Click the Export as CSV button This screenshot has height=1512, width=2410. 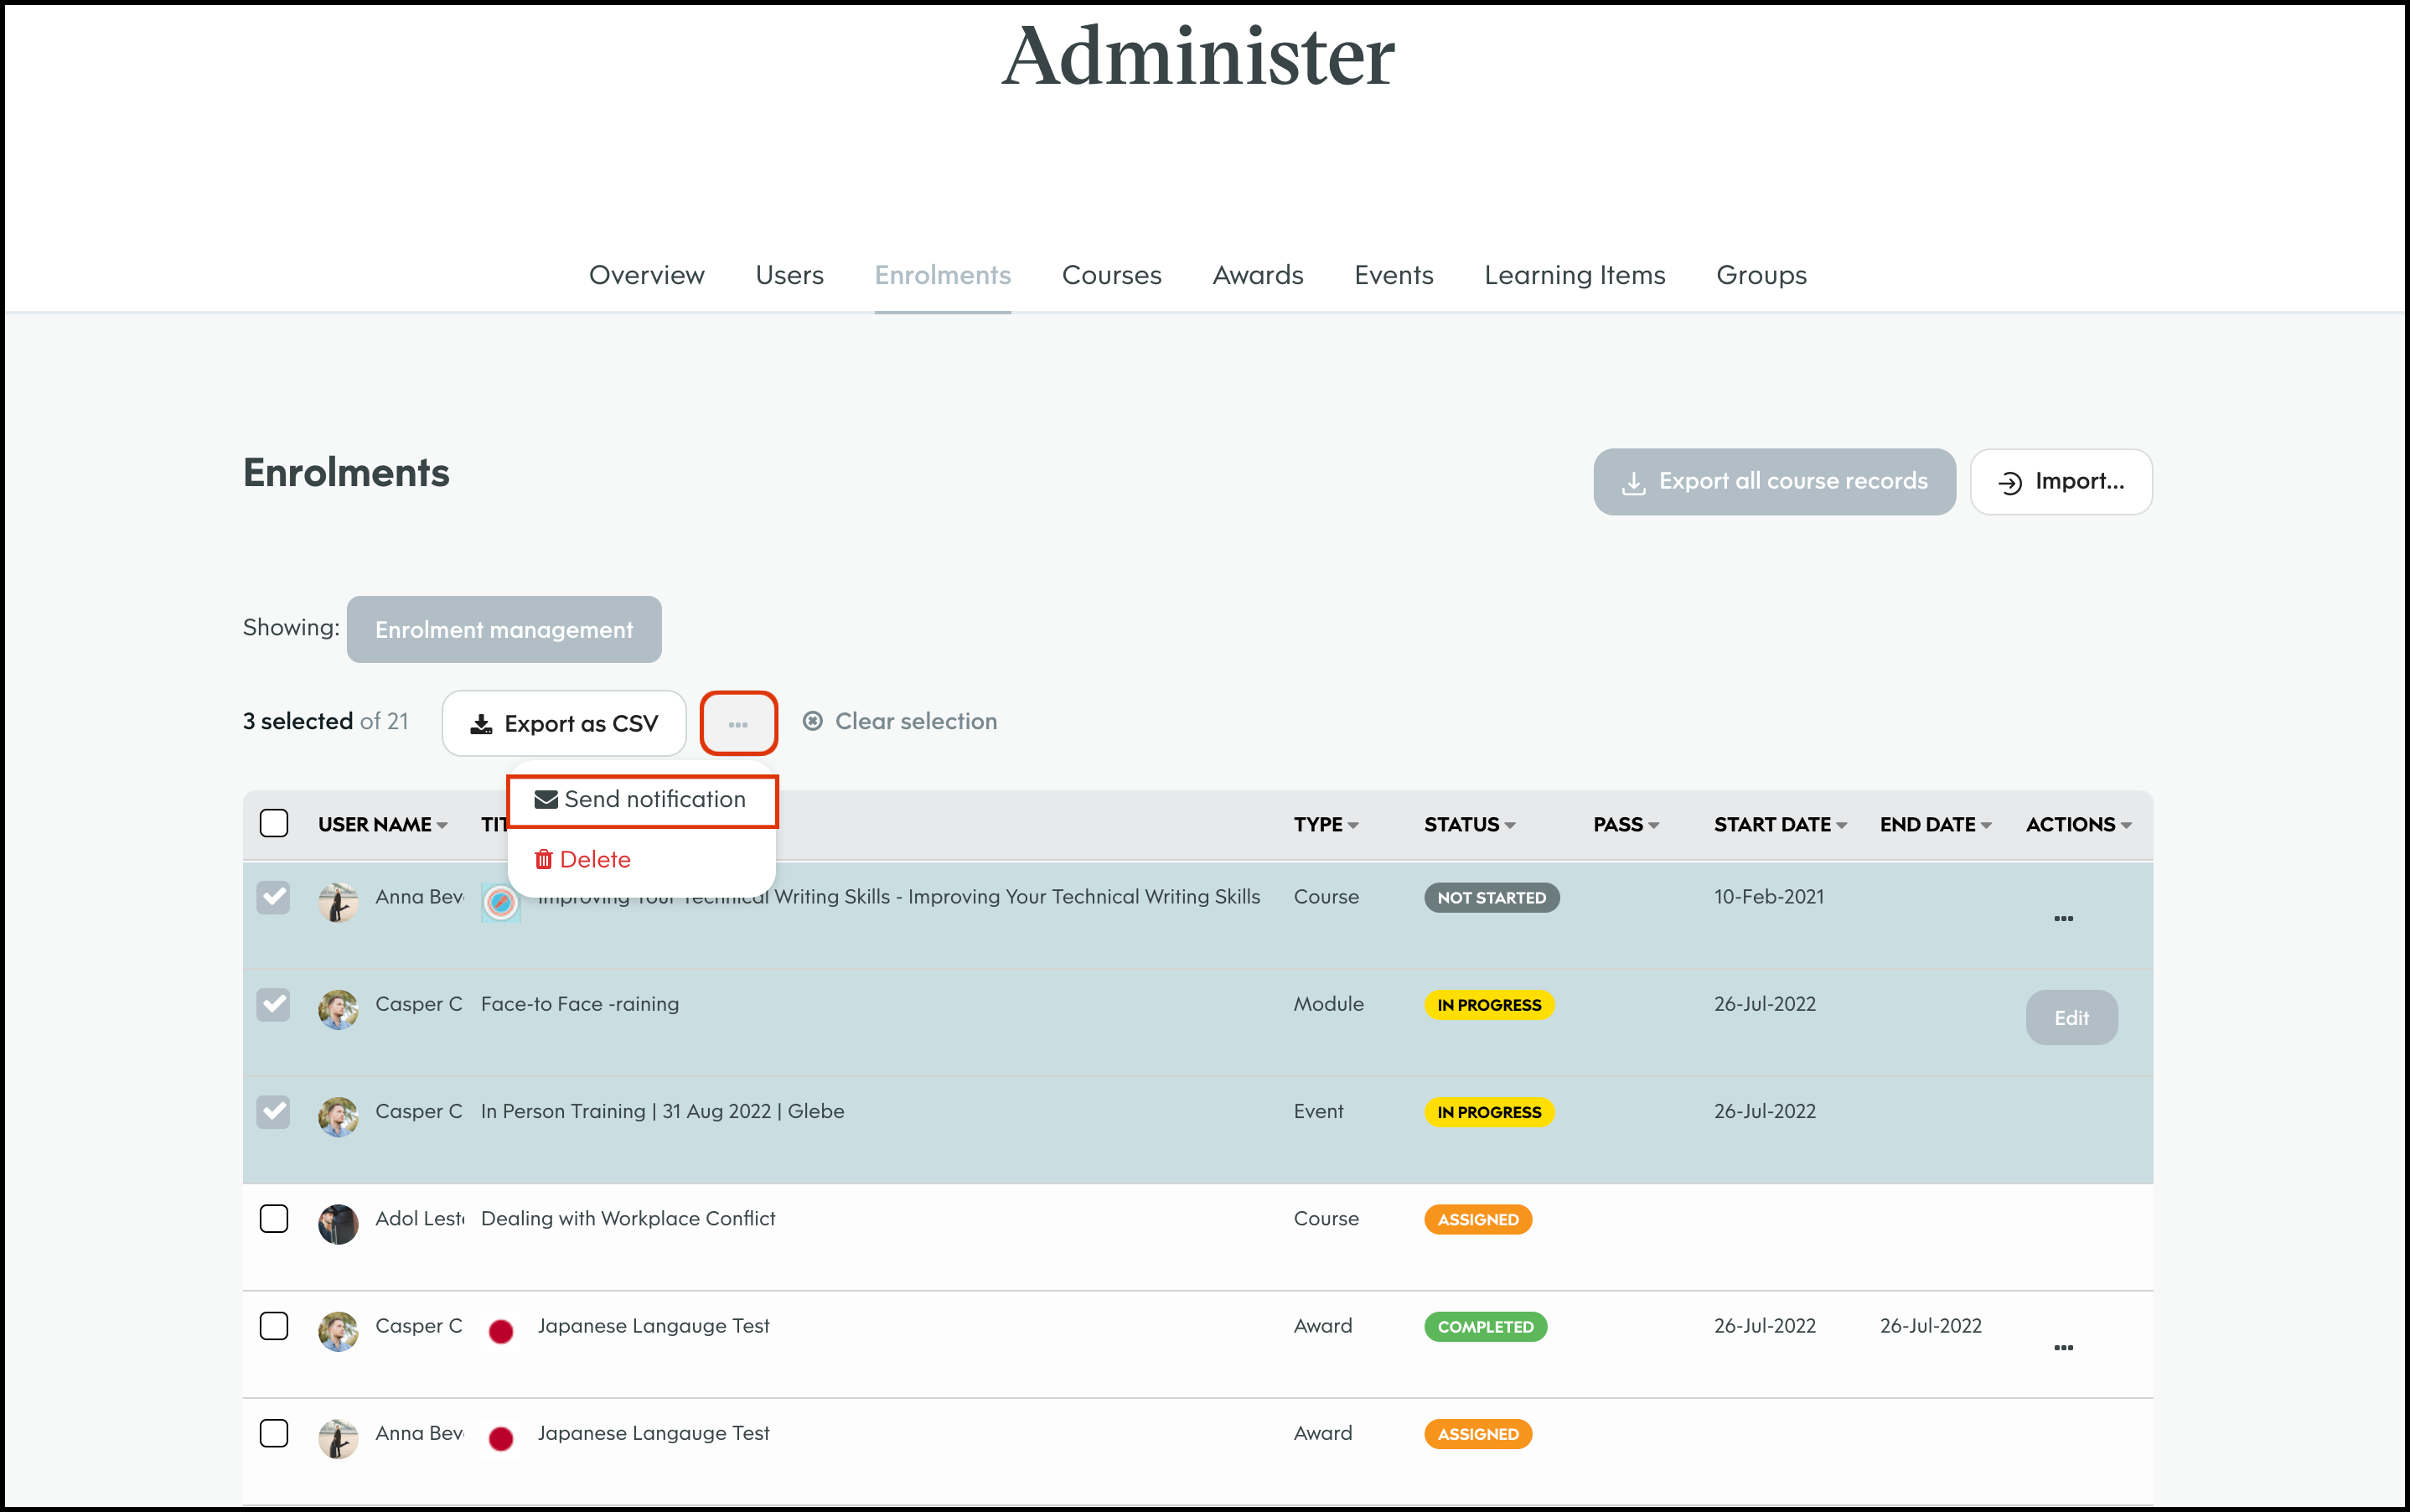pos(564,723)
